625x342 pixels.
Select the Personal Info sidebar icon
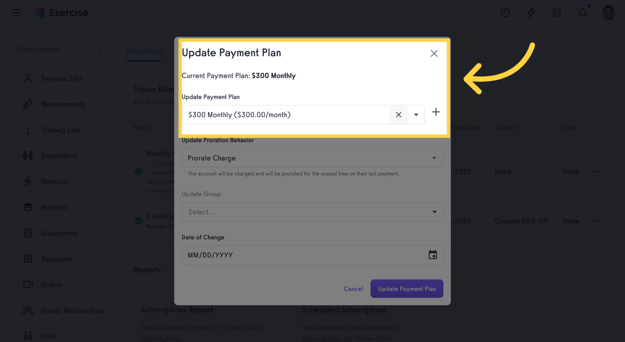27,78
